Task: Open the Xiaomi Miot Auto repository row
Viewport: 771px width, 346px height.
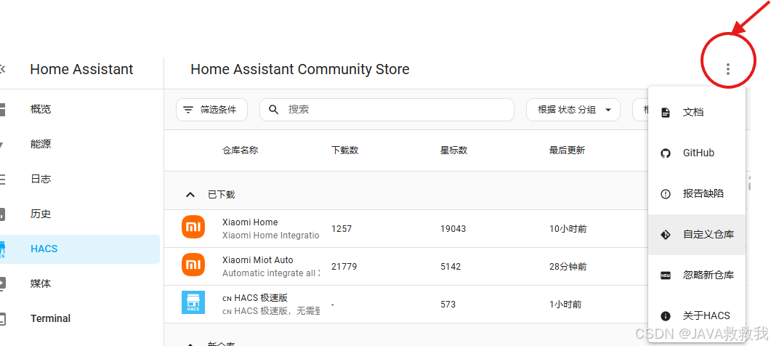Action: 406,267
